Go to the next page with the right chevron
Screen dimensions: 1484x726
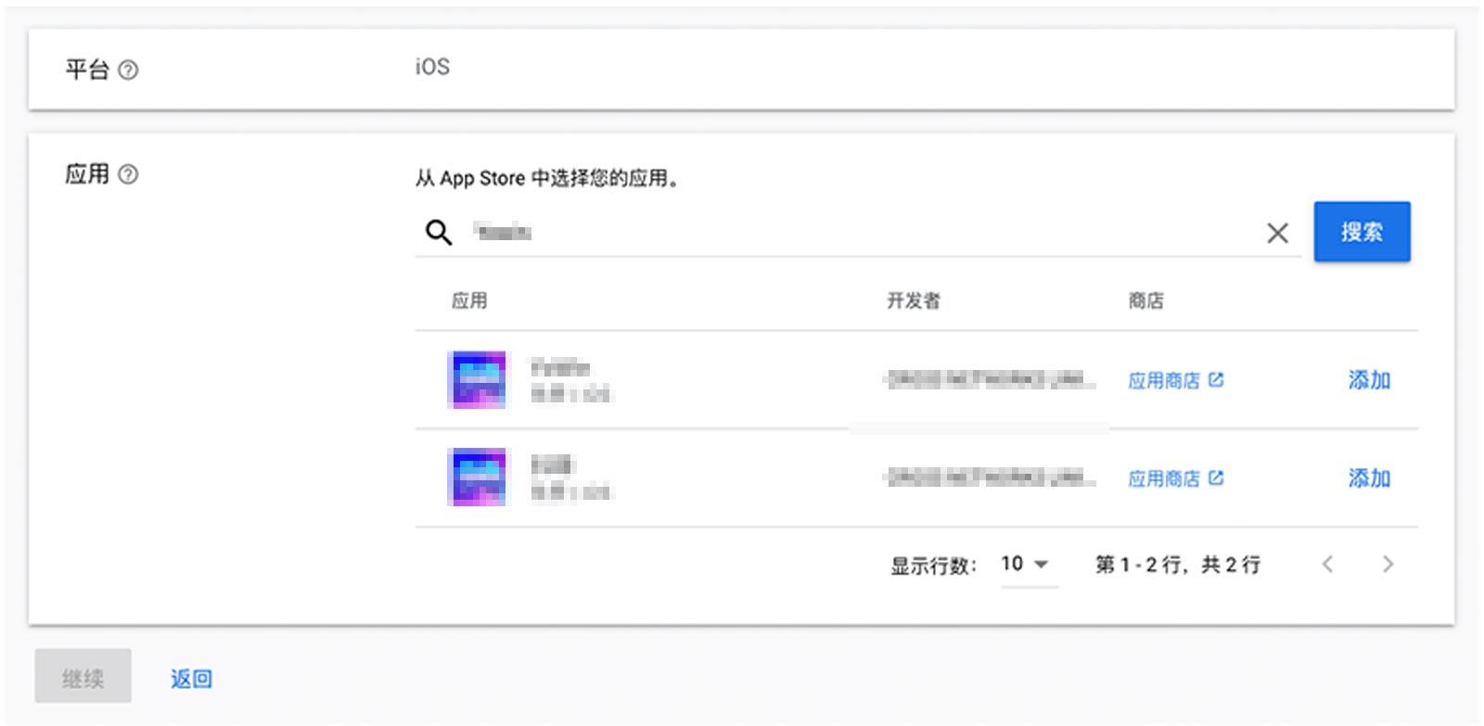pyautogui.click(x=1388, y=564)
